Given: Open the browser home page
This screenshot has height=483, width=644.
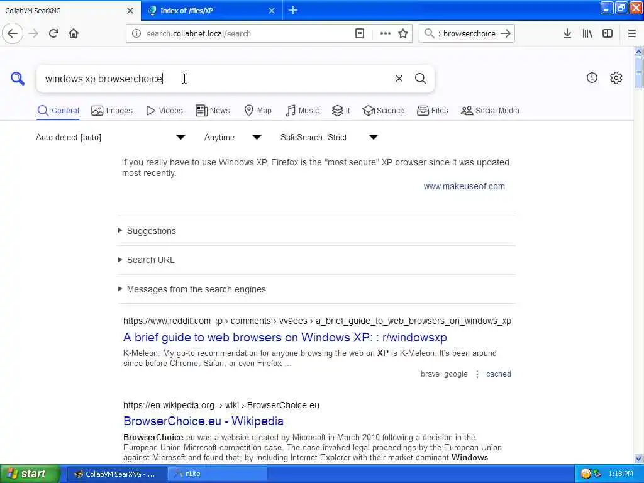Looking at the screenshot, I should (x=74, y=33).
